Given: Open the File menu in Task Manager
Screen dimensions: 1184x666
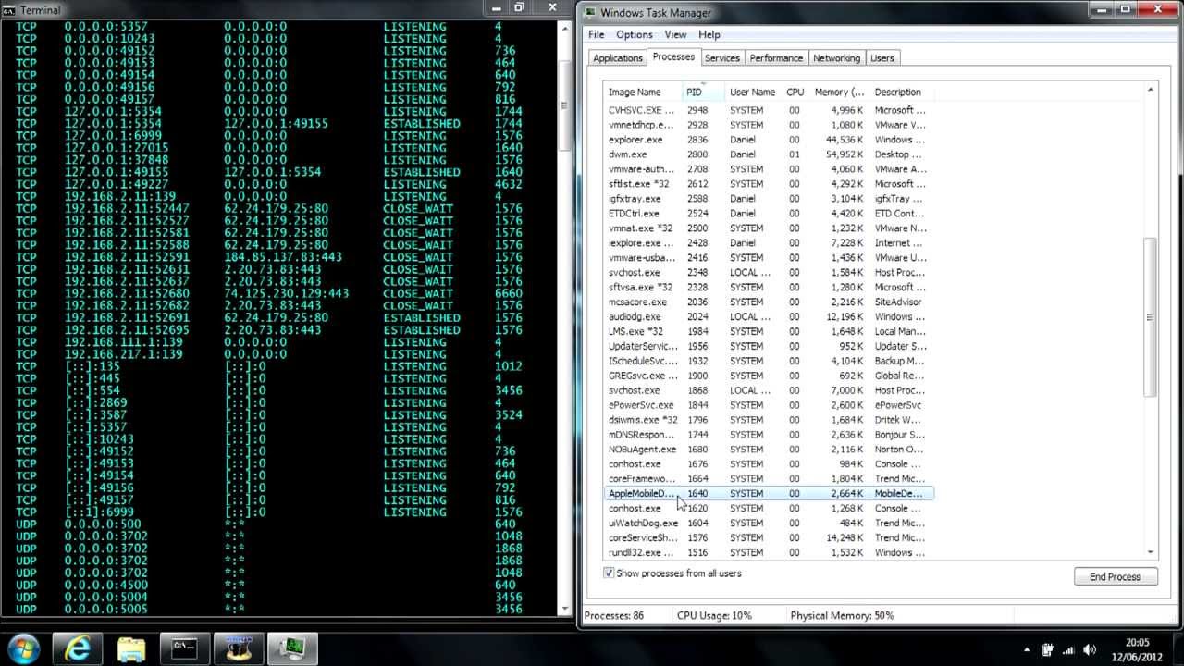Looking at the screenshot, I should tap(597, 34).
